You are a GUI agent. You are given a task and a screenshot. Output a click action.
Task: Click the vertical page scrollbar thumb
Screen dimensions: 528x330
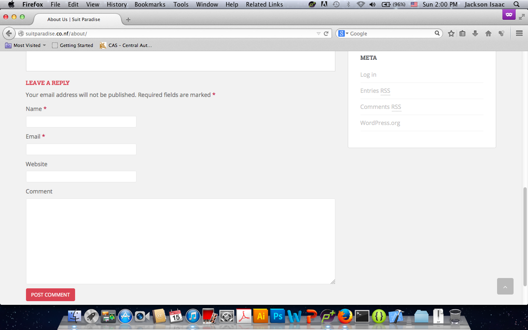(x=525, y=236)
